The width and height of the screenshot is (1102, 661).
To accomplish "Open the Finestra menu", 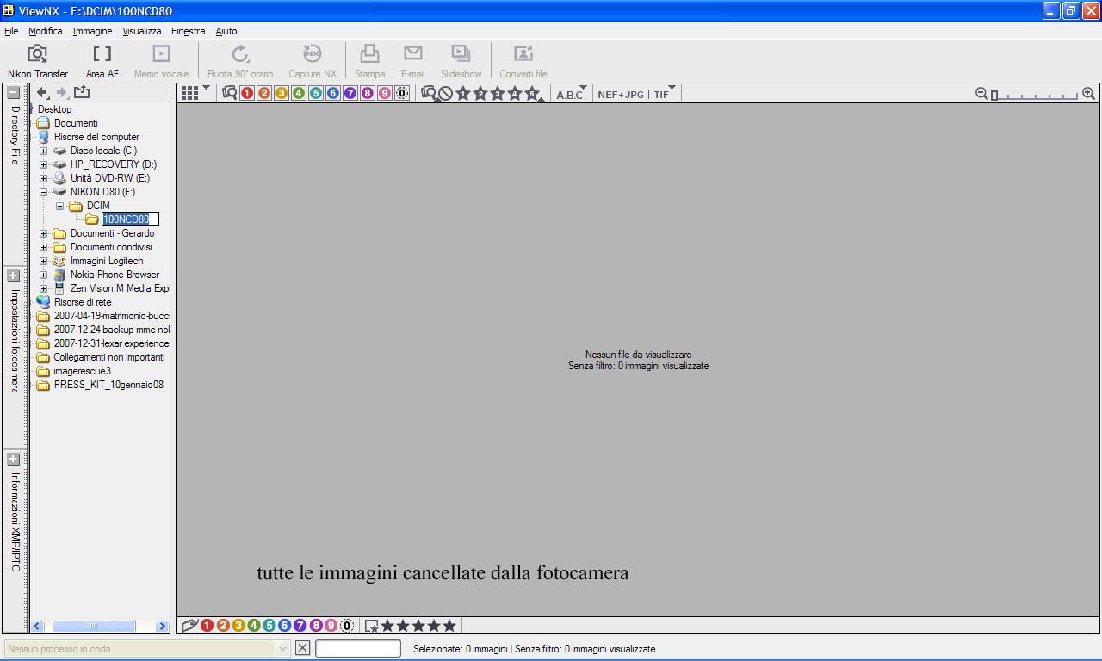I will click(189, 31).
